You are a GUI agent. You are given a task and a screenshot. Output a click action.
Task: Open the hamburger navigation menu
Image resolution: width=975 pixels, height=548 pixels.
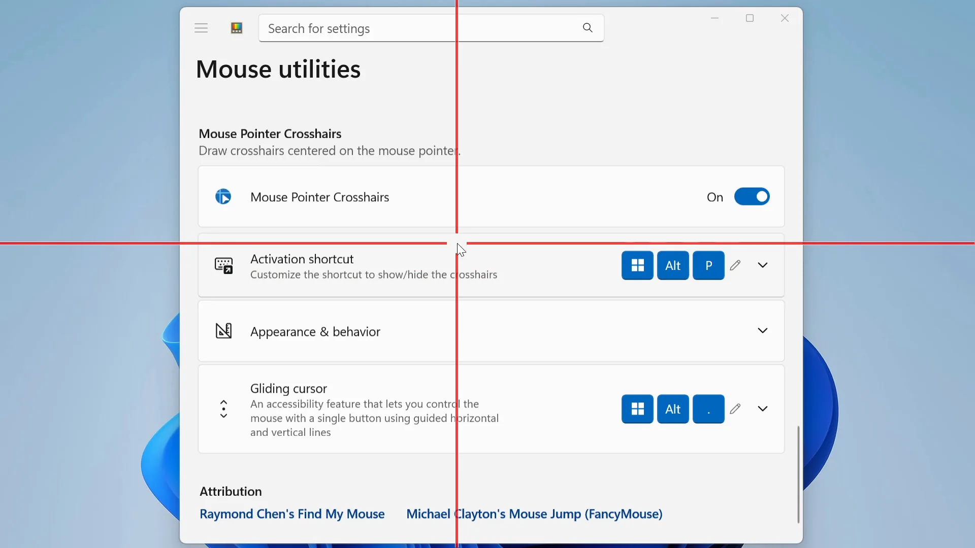pyautogui.click(x=201, y=28)
